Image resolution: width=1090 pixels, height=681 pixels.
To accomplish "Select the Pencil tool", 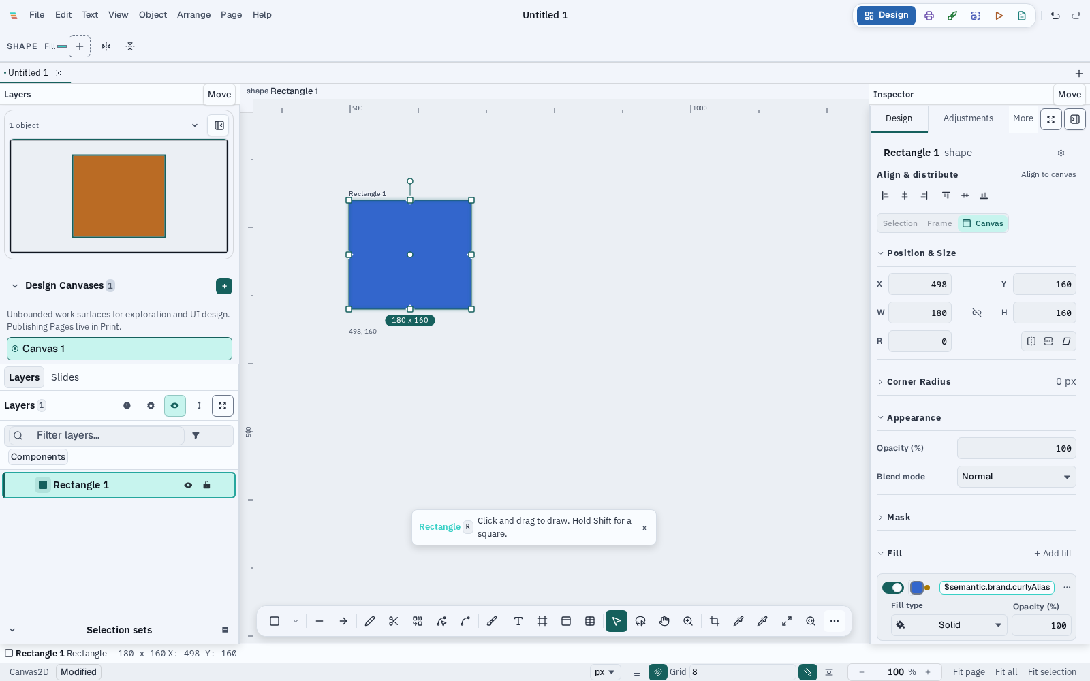I will pyautogui.click(x=370, y=621).
